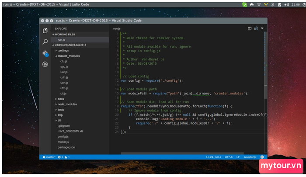Select run.js under Working Files

pyautogui.click(x=80, y=40)
